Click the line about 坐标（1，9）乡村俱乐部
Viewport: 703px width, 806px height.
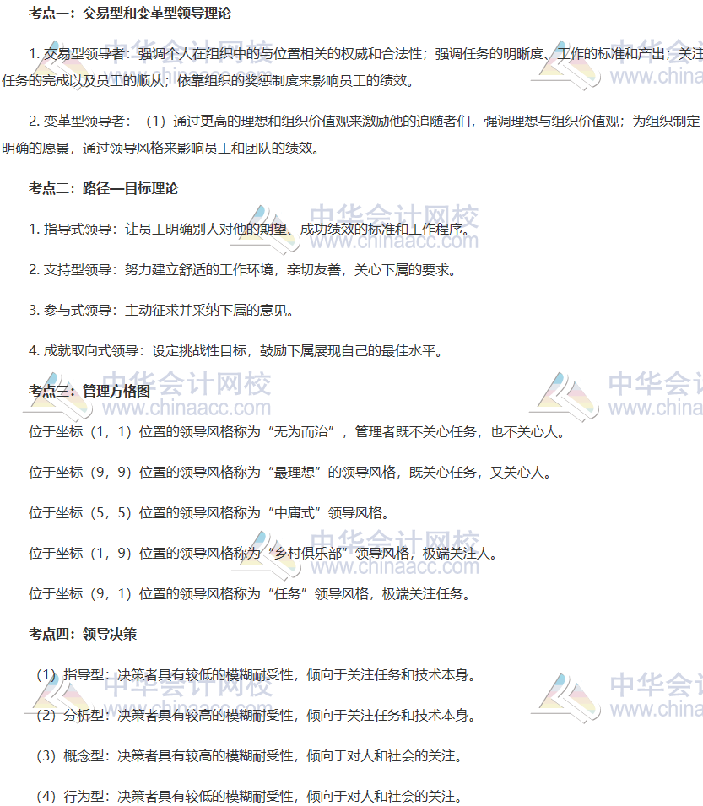tap(262, 554)
